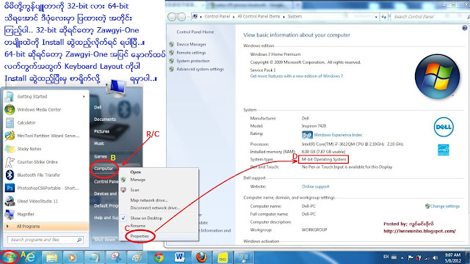Open Bluetooth File Transfer

pos(46,175)
